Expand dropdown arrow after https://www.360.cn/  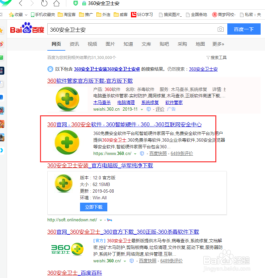pyautogui.click(x=135, y=154)
